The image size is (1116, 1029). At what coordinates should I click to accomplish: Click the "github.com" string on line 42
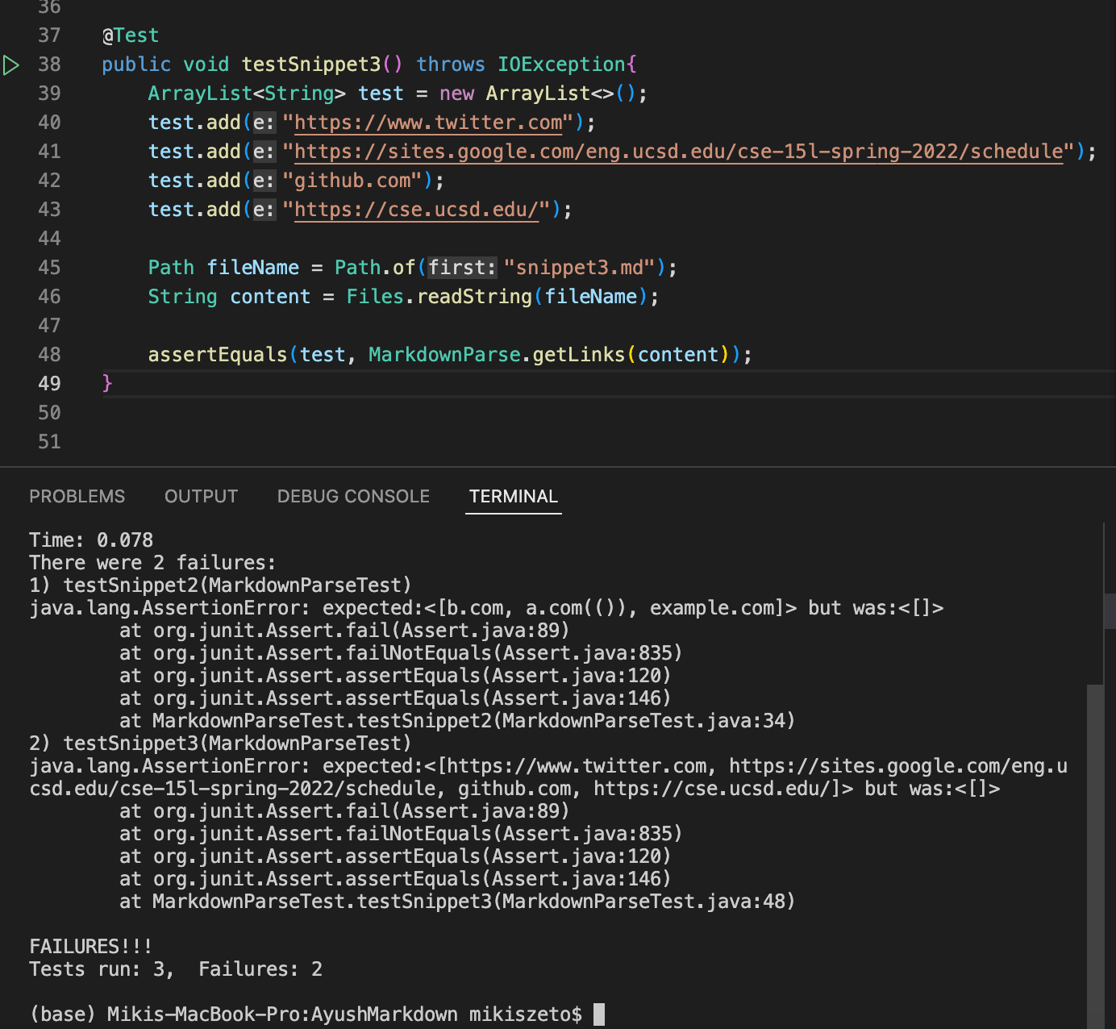(352, 181)
